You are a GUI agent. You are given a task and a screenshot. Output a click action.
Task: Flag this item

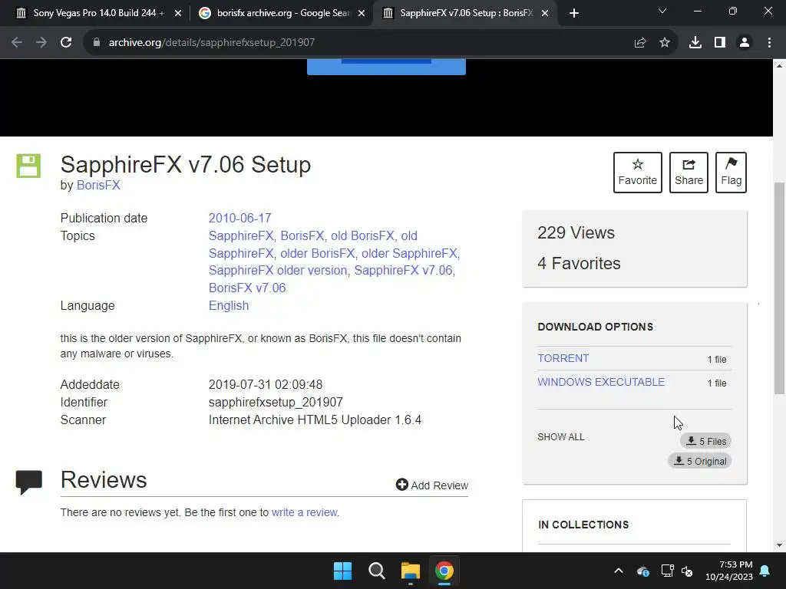731,173
